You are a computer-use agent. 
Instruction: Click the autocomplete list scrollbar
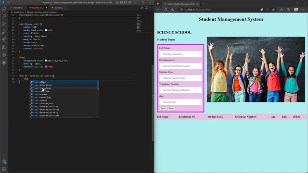[x=98, y=86]
